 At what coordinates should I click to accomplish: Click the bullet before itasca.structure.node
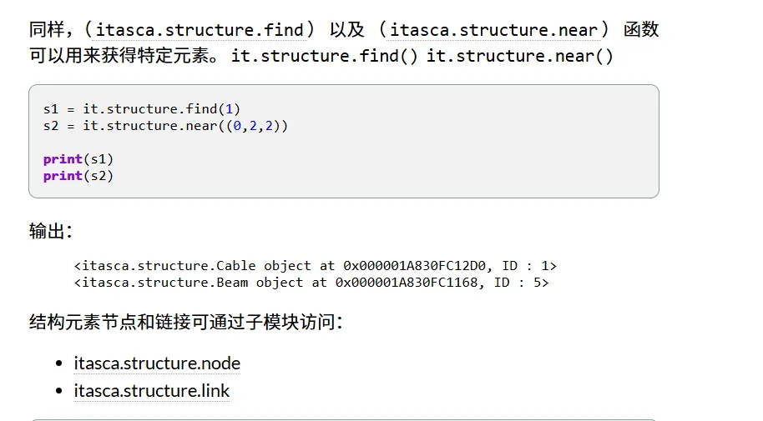pos(59,363)
